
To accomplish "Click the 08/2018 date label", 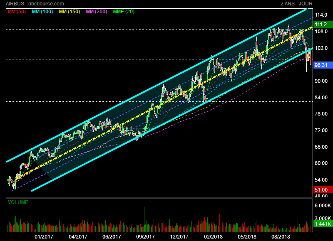I will tap(281, 237).
